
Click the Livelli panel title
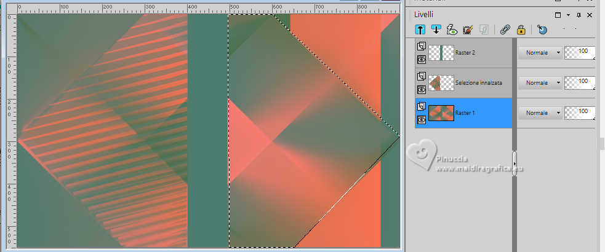(423, 15)
